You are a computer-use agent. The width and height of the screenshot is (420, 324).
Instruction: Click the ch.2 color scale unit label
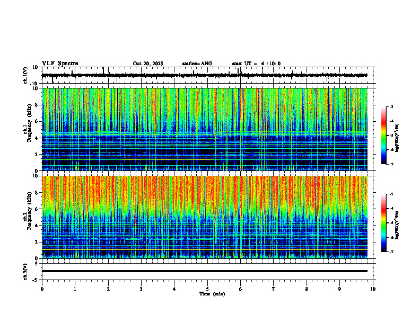click(x=397, y=225)
